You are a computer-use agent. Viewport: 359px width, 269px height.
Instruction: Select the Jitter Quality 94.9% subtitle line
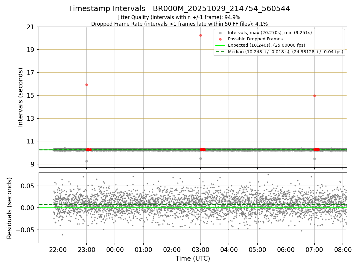(179, 17)
